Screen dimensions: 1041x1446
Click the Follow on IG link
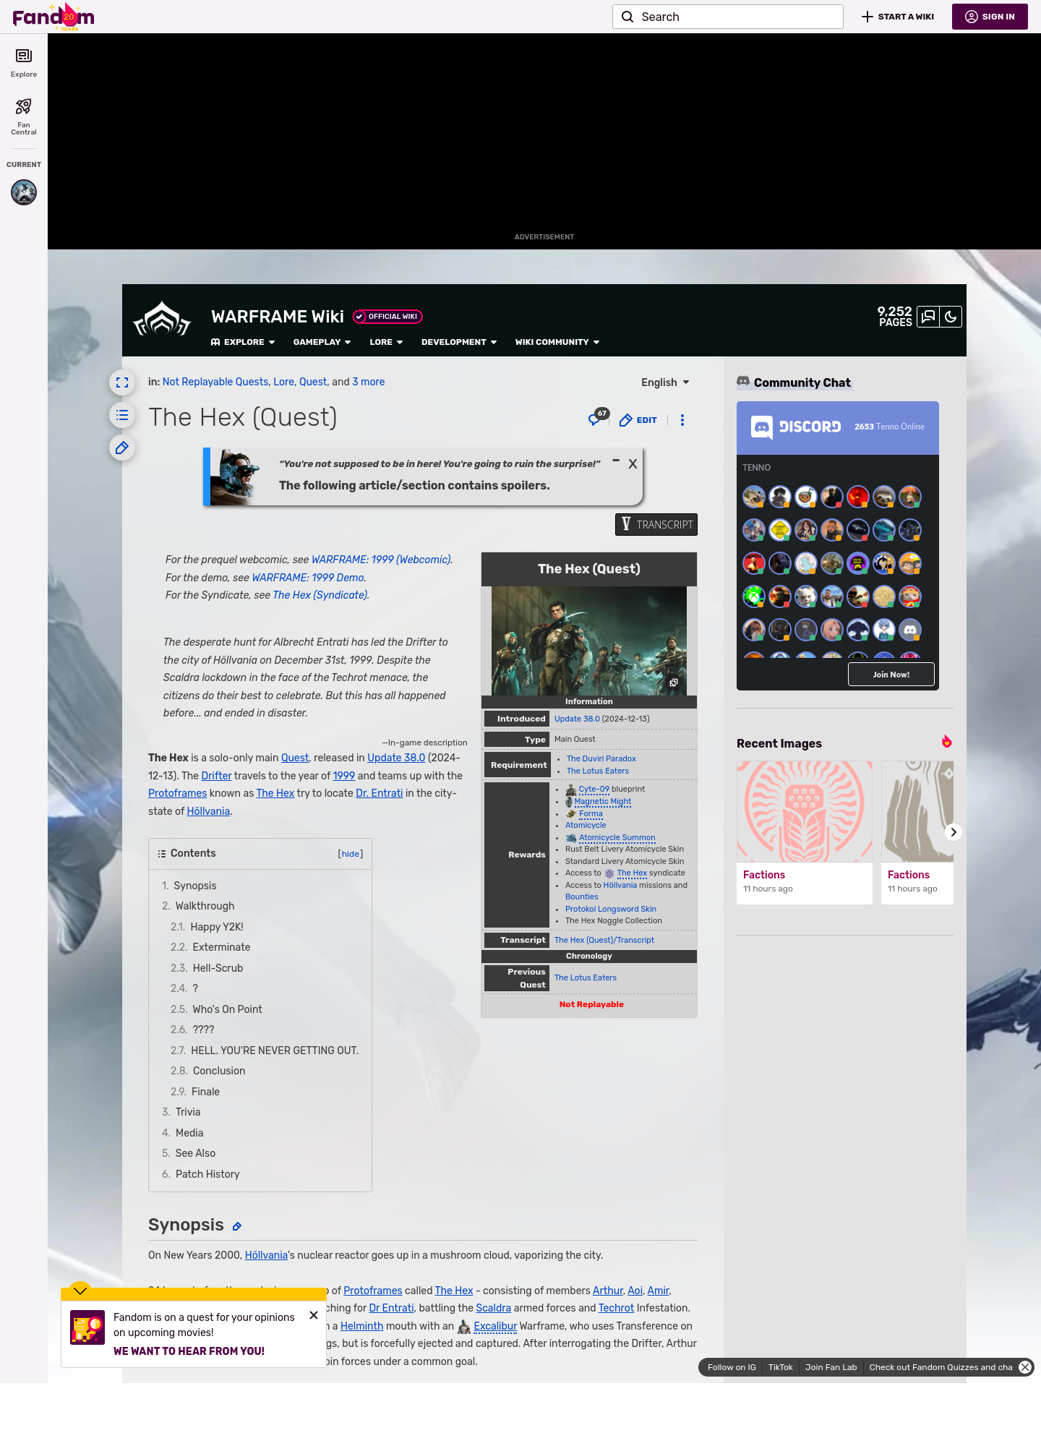732,1367
